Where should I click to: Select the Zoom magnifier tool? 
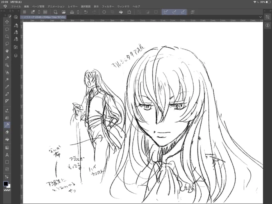point(7,36)
